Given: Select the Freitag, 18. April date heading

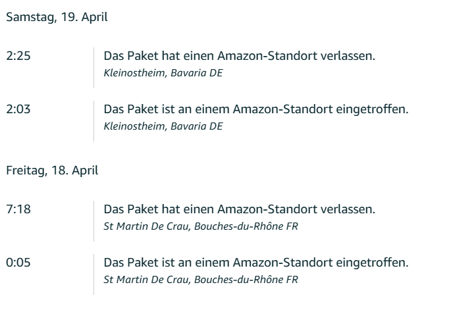Looking at the screenshot, I should pos(52,170).
